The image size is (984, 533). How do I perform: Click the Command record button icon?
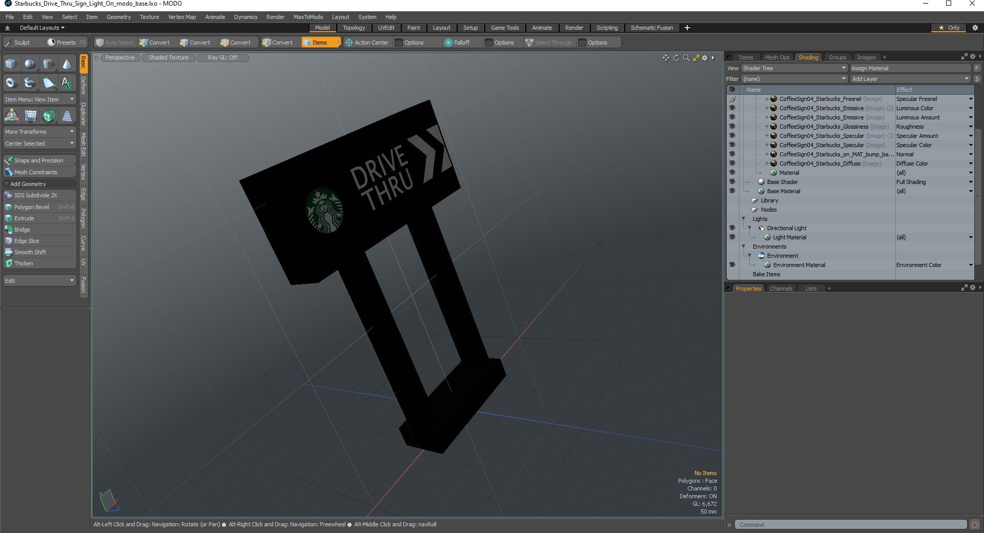click(x=975, y=525)
